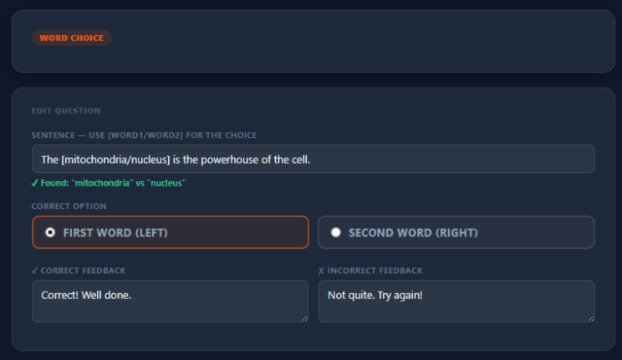Click the checkmark icon beside Correct Feedback

pos(35,271)
